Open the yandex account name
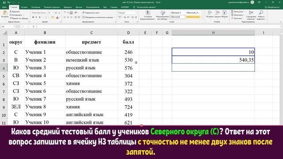Viewport: 283px width, 159px height. pyautogui.click(x=239, y=2)
